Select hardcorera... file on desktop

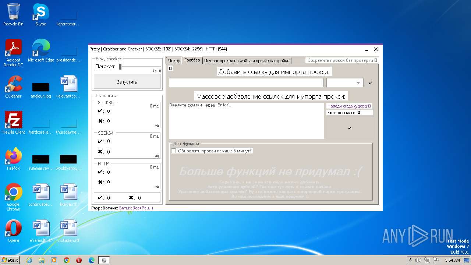(x=40, y=125)
